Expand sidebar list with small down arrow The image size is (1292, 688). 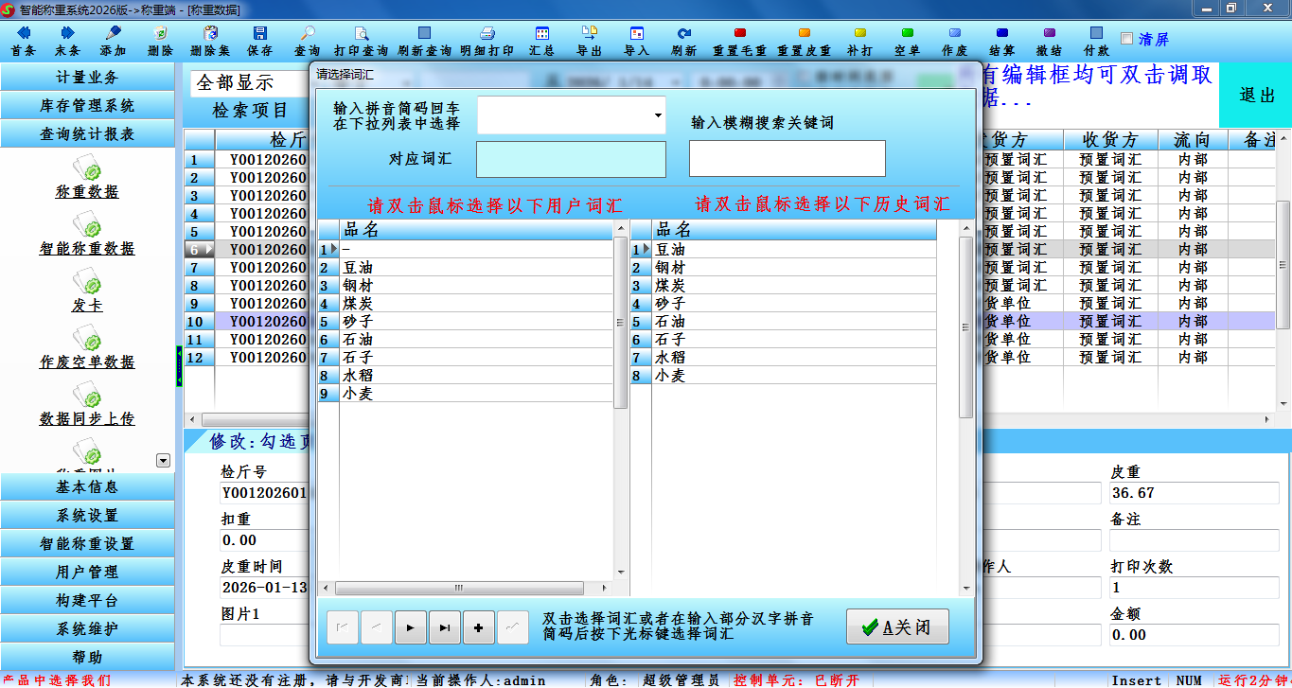point(163,460)
